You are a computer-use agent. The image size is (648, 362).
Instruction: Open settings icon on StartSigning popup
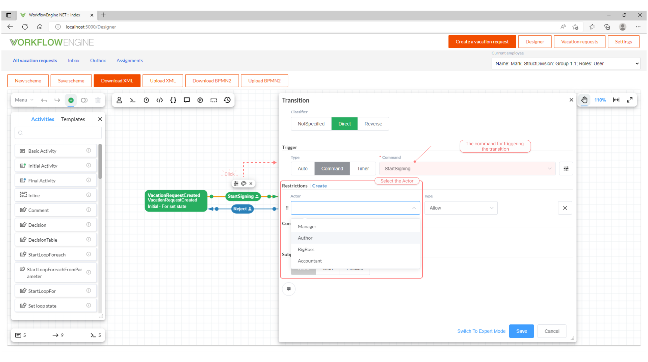pyautogui.click(x=236, y=183)
